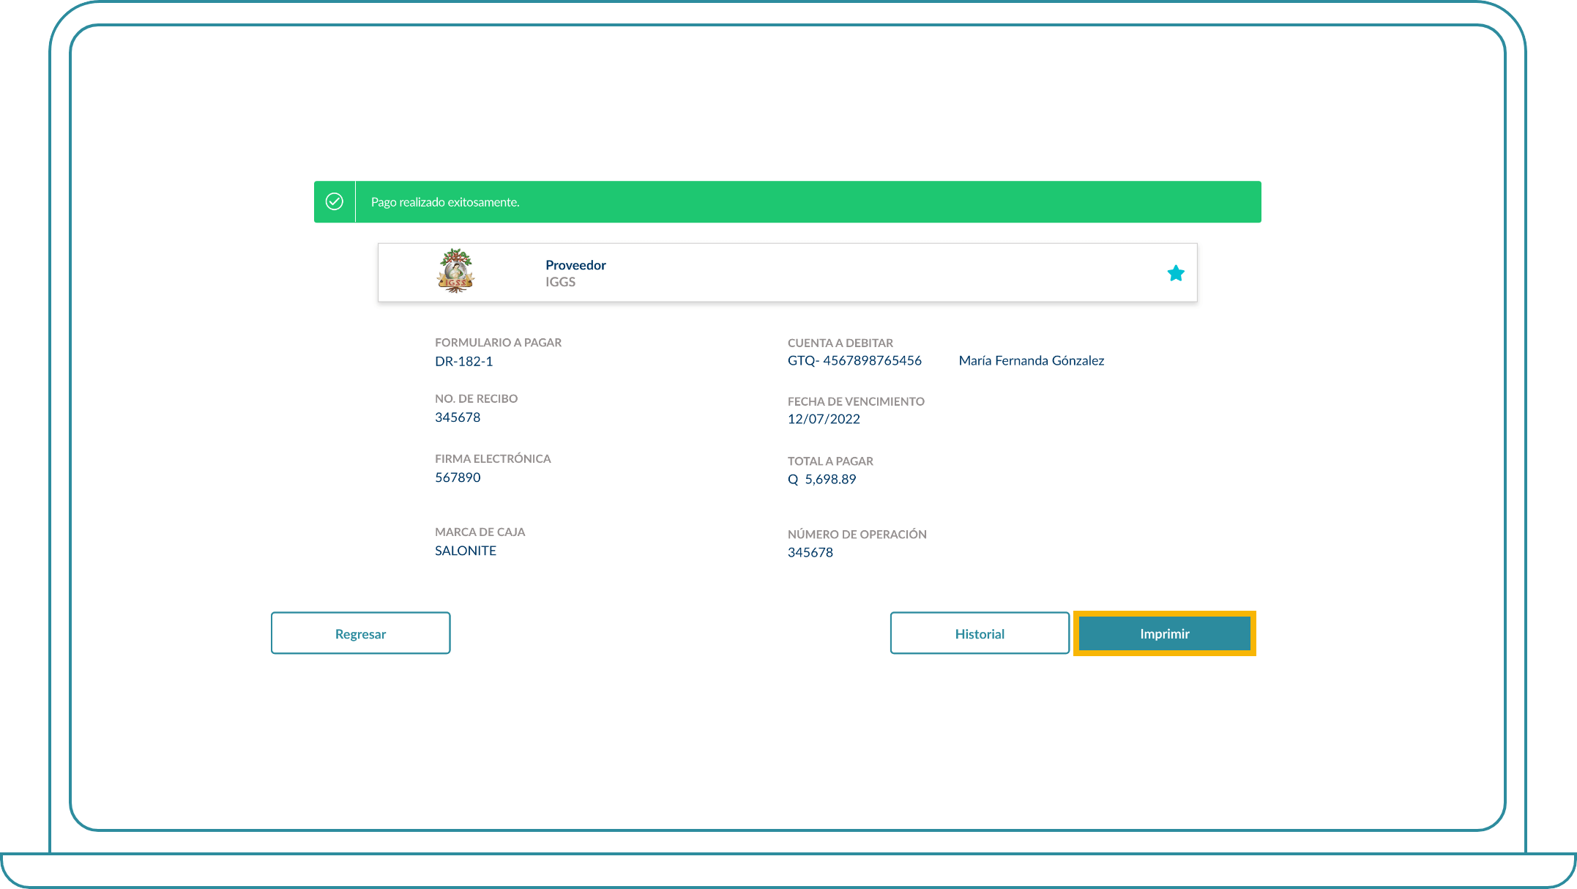Click form number DR-182-1
This screenshot has width=1577, height=889.
tap(463, 361)
